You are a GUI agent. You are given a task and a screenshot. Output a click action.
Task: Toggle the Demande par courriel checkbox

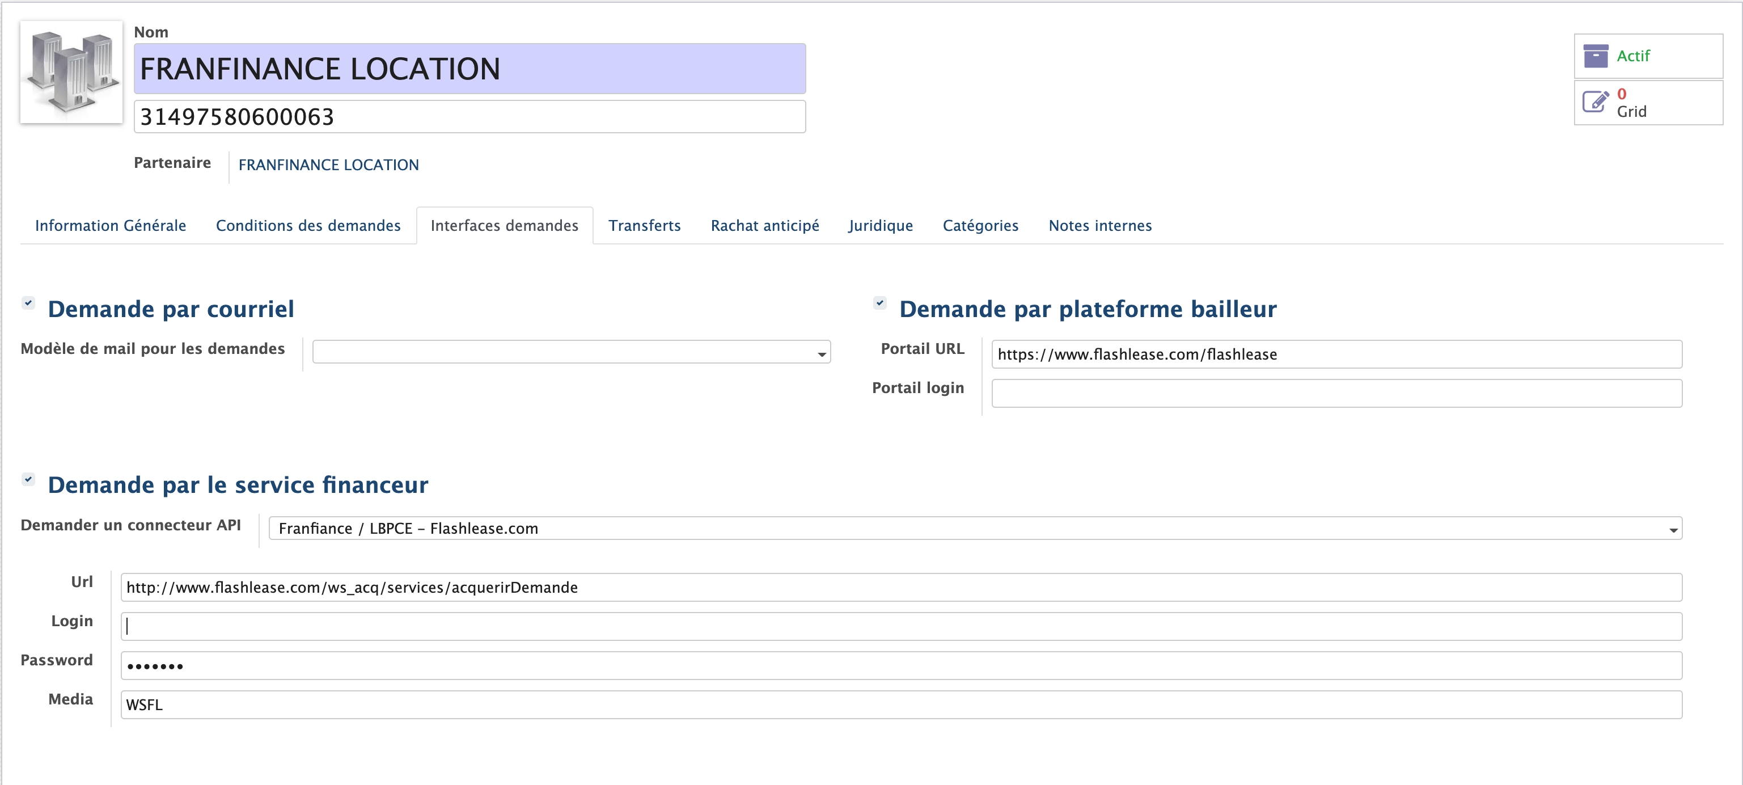coord(28,302)
